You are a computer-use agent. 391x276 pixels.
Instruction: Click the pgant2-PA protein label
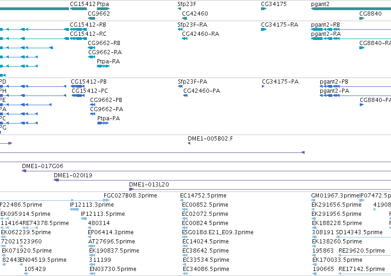click(334, 91)
